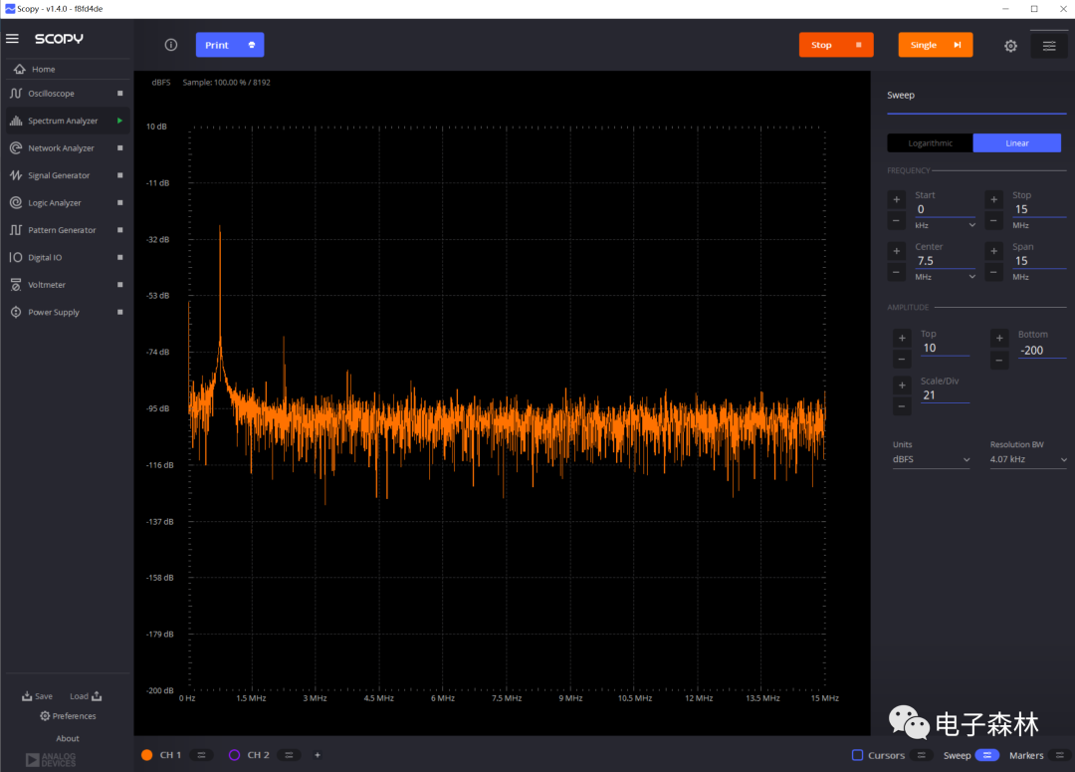The width and height of the screenshot is (1075, 772).
Task: Decrease the amplitude Top value
Action: 902,360
